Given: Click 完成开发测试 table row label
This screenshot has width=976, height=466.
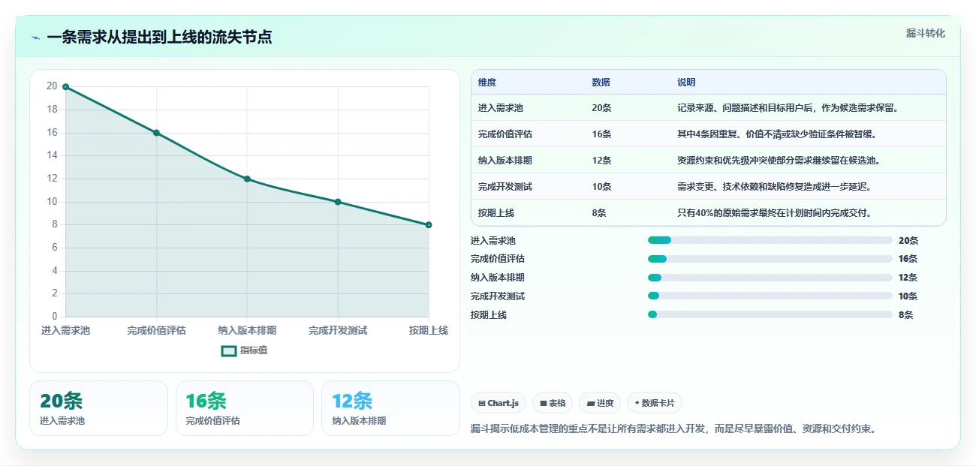Looking at the screenshot, I should [505, 187].
